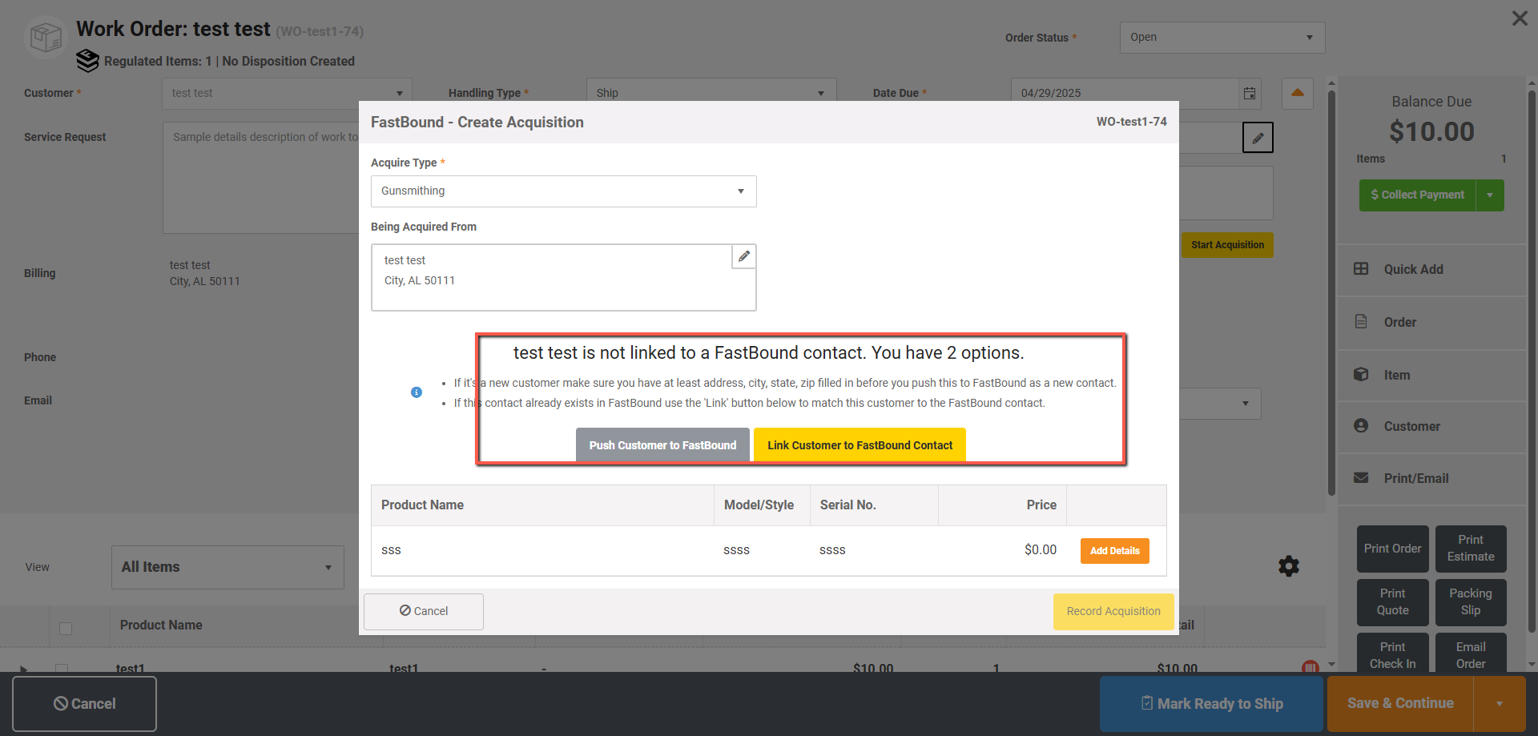Screen dimensions: 1538x736
Task: Click the Item box icon
Action: coord(1361,374)
